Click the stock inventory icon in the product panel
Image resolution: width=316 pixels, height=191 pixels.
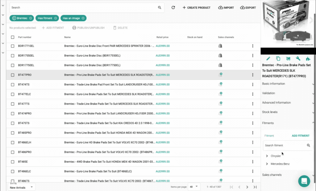click(288, 59)
